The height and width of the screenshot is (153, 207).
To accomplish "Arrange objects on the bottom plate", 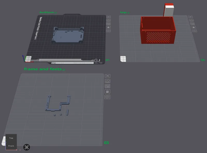I will point(108,24).
